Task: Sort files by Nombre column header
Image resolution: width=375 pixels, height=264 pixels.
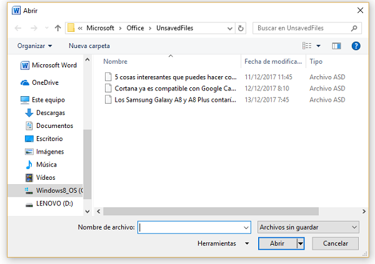Action: click(116, 62)
